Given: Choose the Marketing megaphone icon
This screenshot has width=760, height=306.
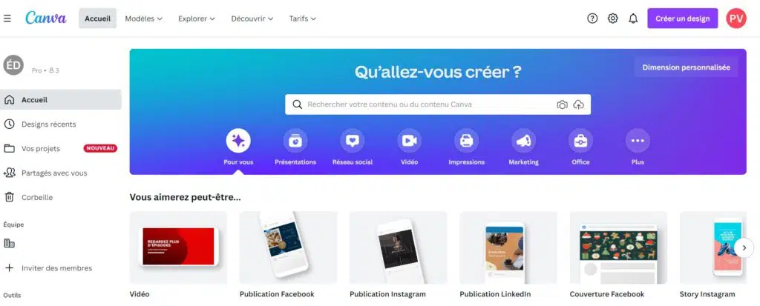Looking at the screenshot, I should point(523,141).
